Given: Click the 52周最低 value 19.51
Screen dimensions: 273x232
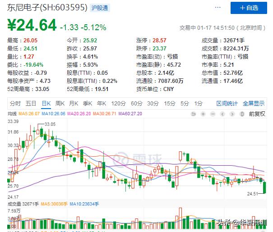Looking at the screenshot, I should (x=102, y=89).
